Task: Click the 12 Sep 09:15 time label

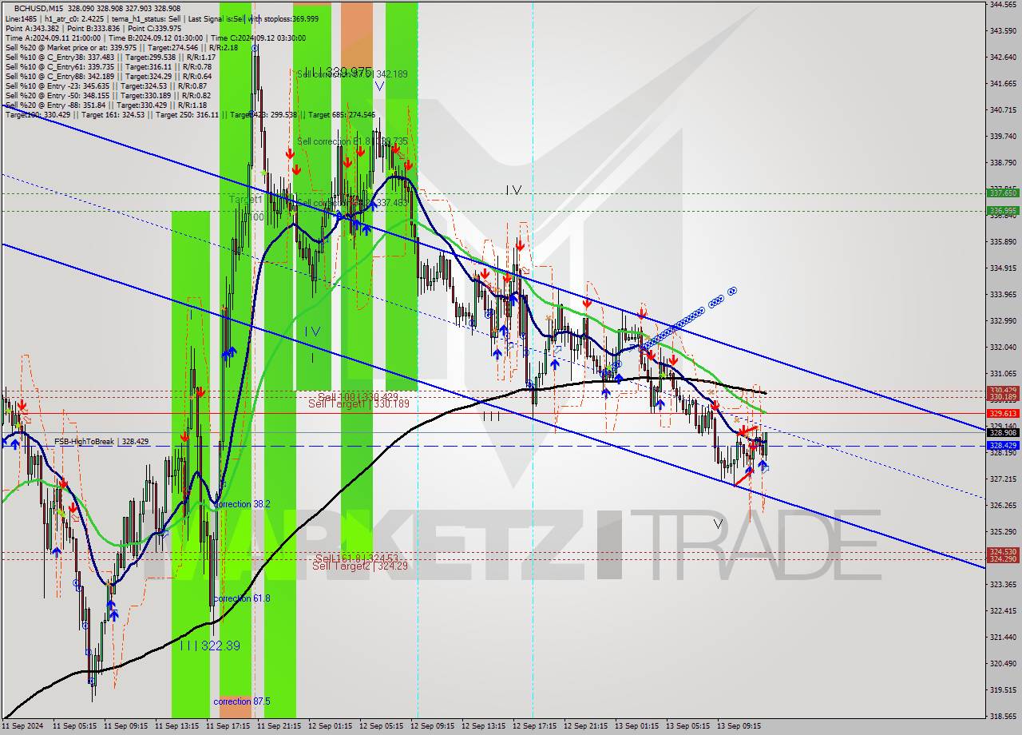Action: tap(432, 726)
